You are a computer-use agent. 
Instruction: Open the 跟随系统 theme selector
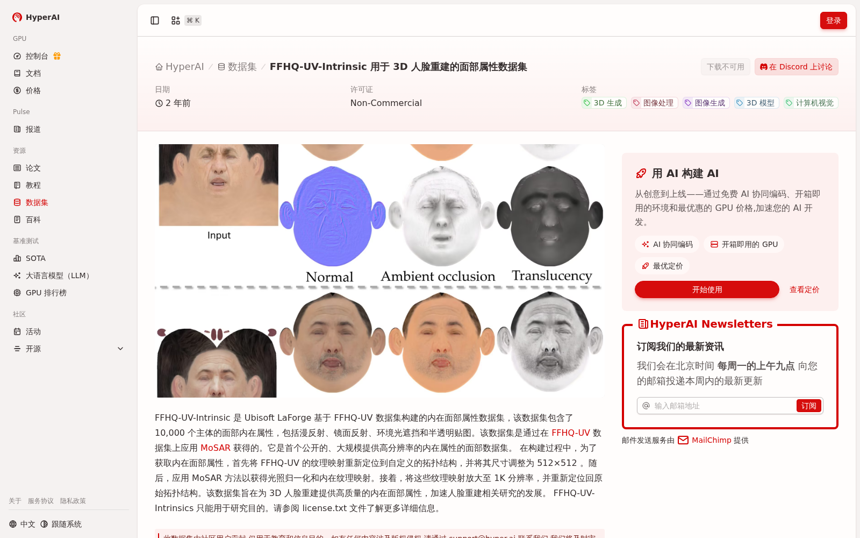61,524
